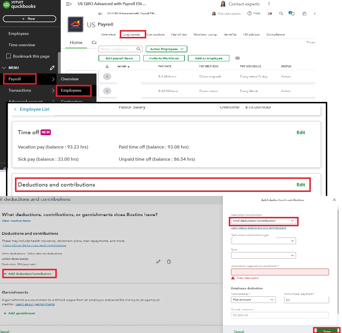The image size is (342, 333).
Task: Open Add deduction/contribution dropdown
Action: tap(263, 221)
